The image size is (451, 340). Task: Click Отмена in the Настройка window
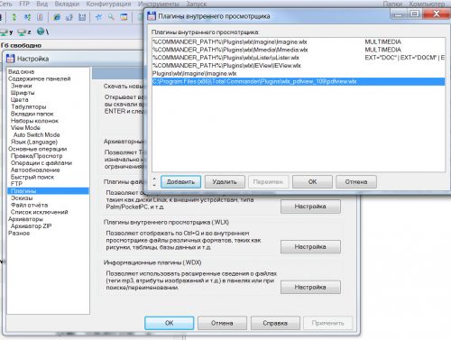tap(222, 323)
